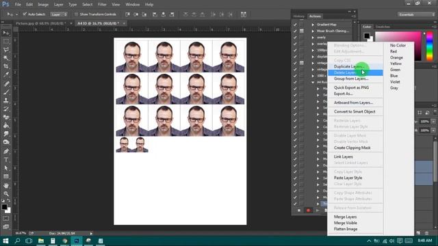Click red Record button in Actions panel
The image size is (438, 246).
click(308, 210)
